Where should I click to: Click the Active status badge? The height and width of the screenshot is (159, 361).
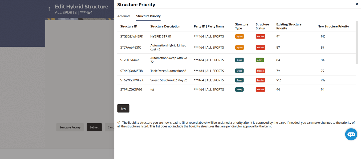[x=260, y=60]
